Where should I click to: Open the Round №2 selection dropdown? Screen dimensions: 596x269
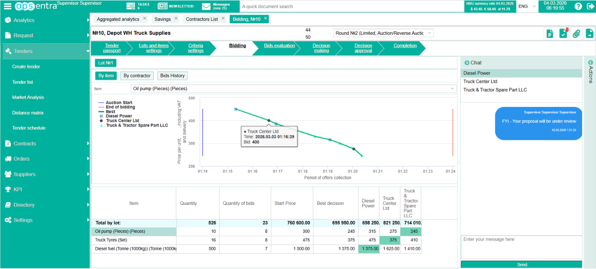point(383,33)
